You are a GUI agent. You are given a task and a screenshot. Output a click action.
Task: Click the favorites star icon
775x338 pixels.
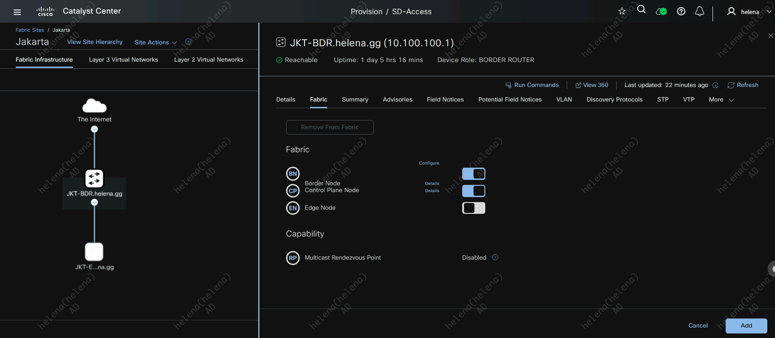coord(622,11)
